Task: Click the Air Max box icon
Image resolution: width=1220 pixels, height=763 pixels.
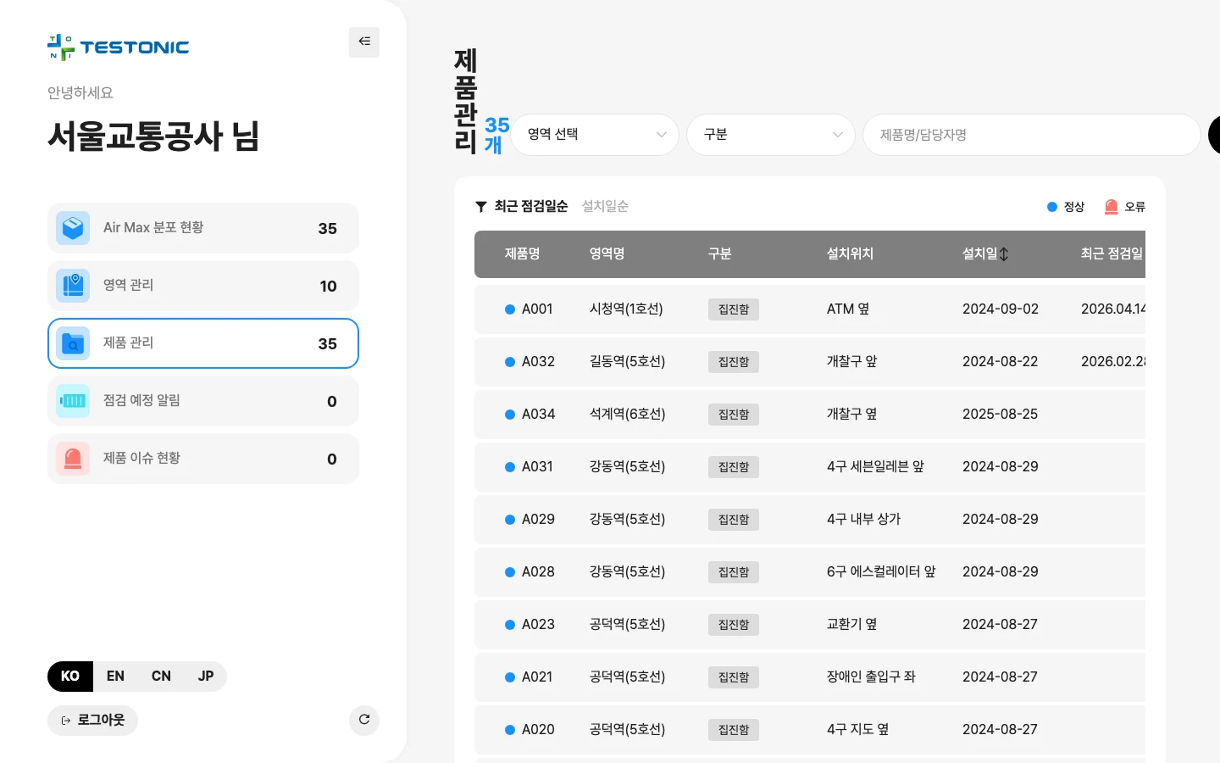Action: coord(73,228)
